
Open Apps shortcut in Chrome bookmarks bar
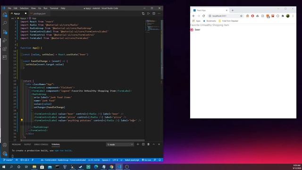196,21
